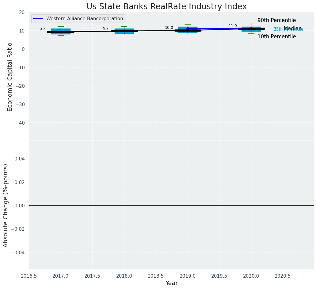Viewport: 317px width, 289px height.
Task: Click the Absolute Change (%-points) axis label
Action: click(6, 205)
